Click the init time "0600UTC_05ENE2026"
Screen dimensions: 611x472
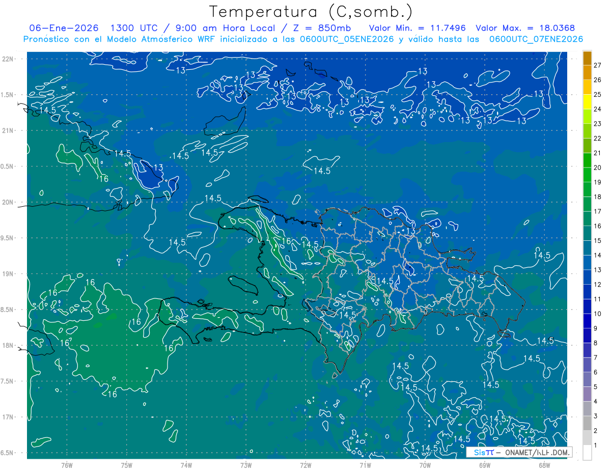[347, 39]
